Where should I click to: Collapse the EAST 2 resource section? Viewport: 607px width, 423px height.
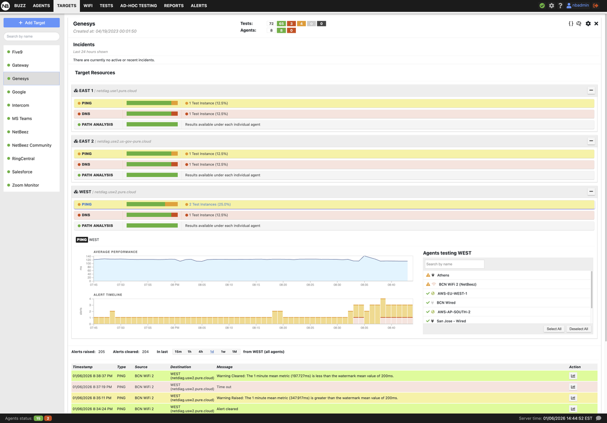[591, 141]
